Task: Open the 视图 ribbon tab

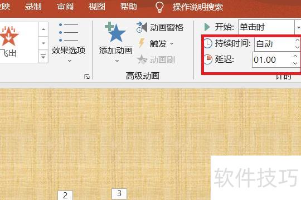Action: tap(97, 7)
